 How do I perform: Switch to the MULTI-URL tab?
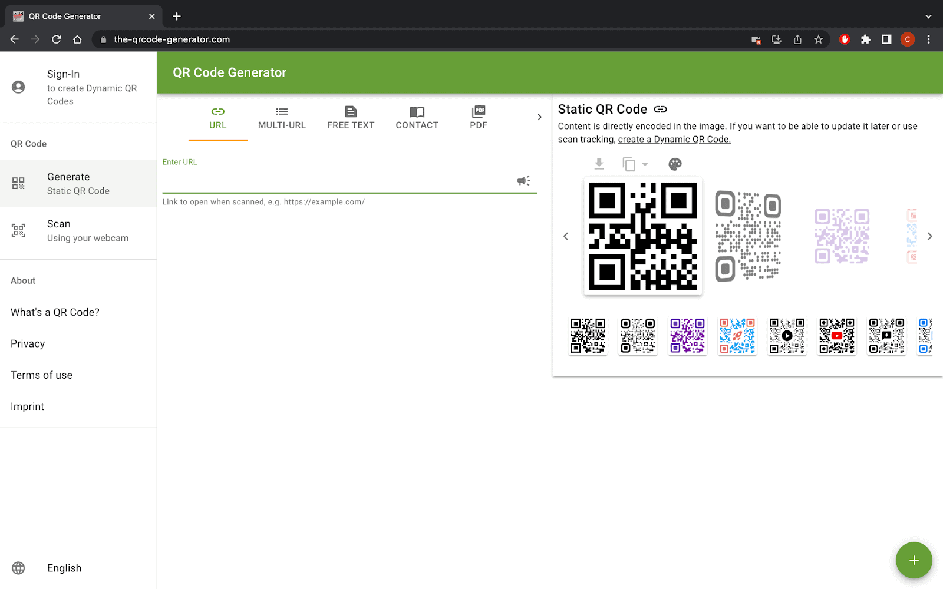point(282,118)
